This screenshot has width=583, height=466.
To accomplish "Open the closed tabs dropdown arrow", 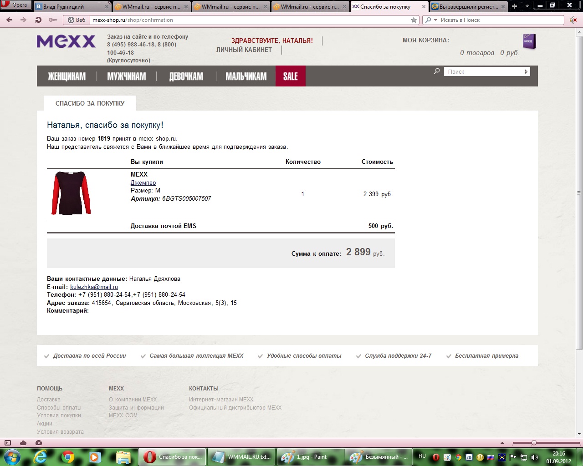I will coord(527,6).
